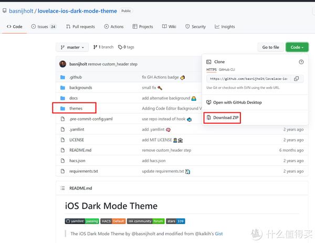Click the zip icon beside Download ZIP
This screenshot has height=243, width=315.
tap(209, 118)
